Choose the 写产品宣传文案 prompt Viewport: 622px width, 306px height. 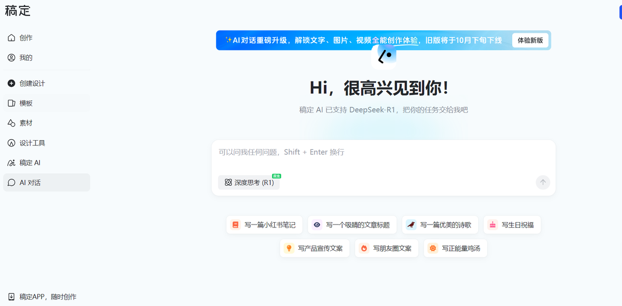[x=315, y=248]
